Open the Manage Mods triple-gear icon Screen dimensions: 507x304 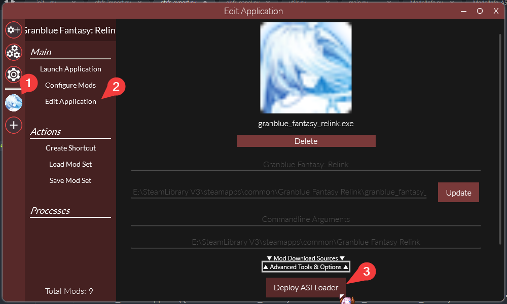pyautogui.click(x=14, y=52)
